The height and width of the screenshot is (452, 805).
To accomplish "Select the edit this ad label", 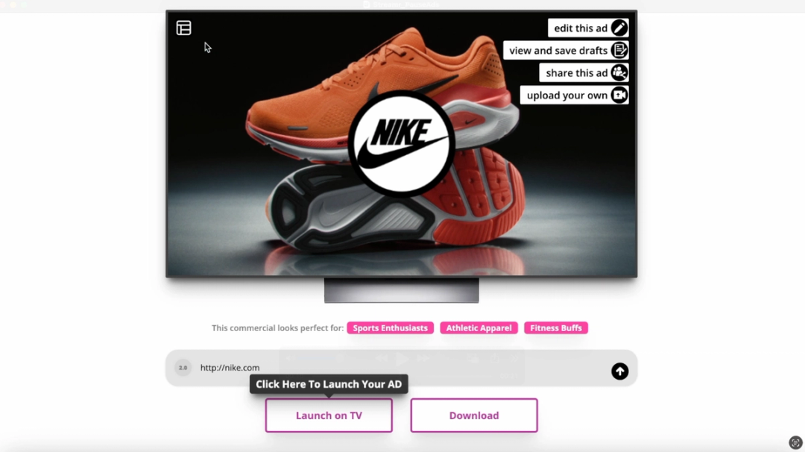I will [x=581, y=28].
